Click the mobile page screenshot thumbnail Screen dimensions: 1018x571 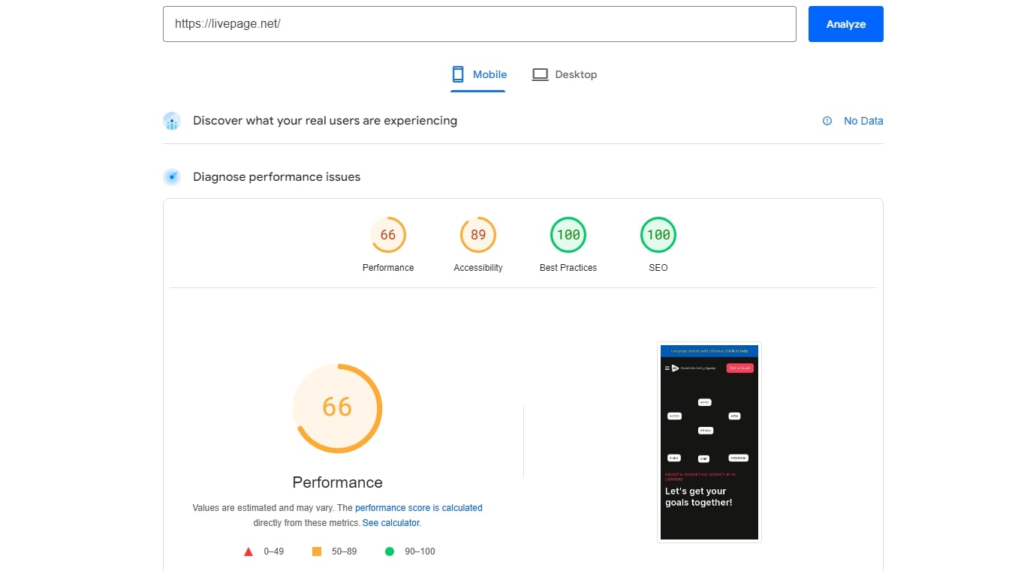(709, 442)
